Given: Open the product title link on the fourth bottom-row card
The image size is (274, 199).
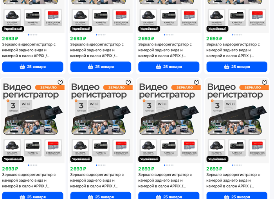Looking at the screenshot, I should [x=233, y=181].
